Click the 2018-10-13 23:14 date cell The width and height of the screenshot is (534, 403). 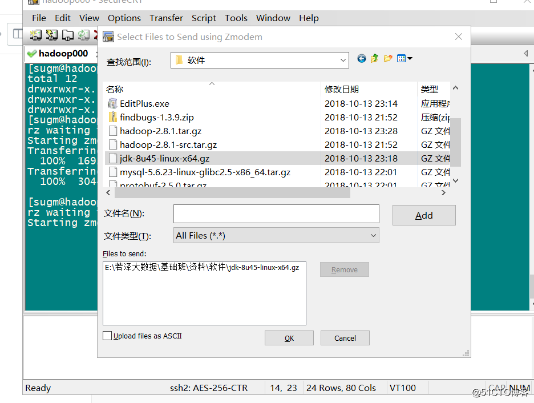click(361, 103)
